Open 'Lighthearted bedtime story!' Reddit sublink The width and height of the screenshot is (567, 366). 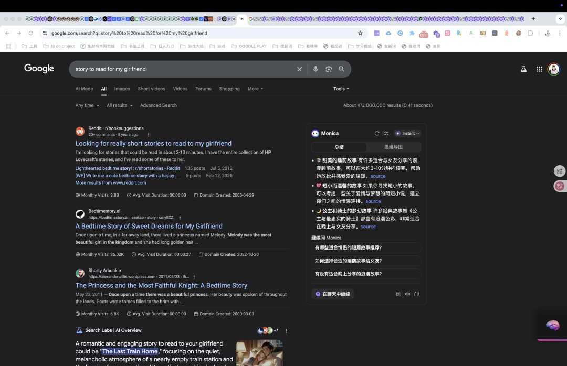(x=127, y=168)
